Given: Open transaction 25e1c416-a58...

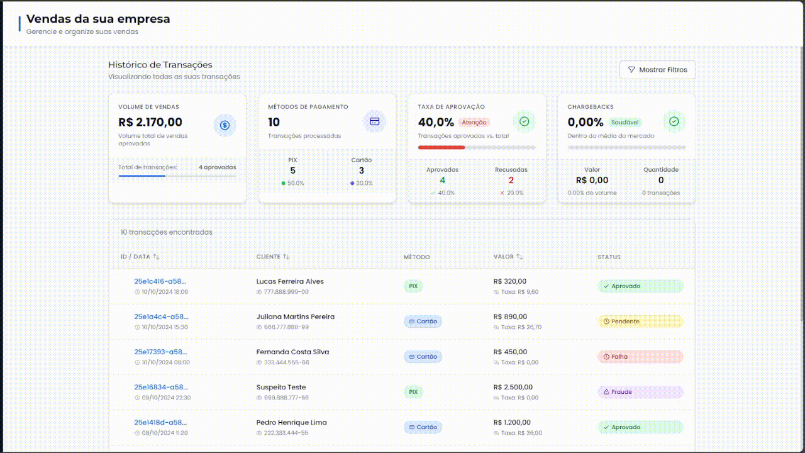Looking at the screenshot, I should click(x=159, y=281).
